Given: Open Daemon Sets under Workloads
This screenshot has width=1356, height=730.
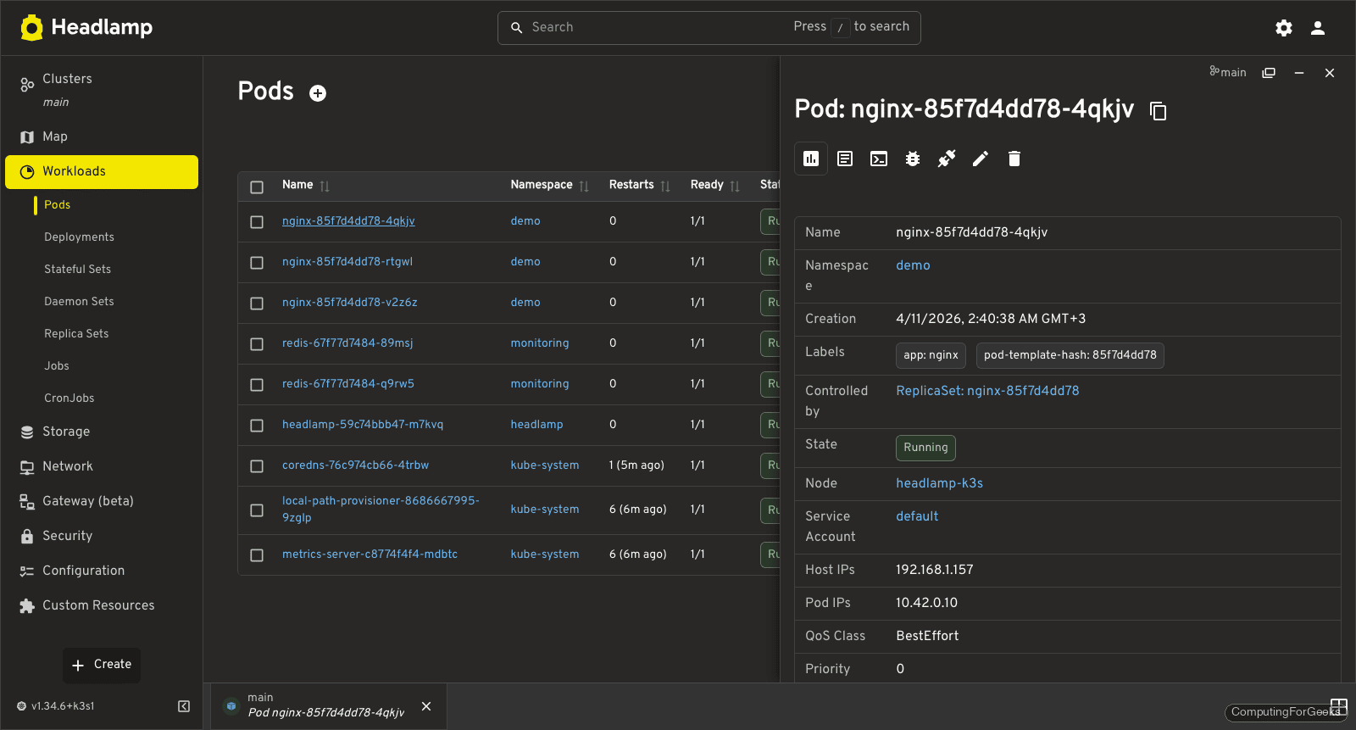Looking at the screenshot, I should [x=79, y=302].
